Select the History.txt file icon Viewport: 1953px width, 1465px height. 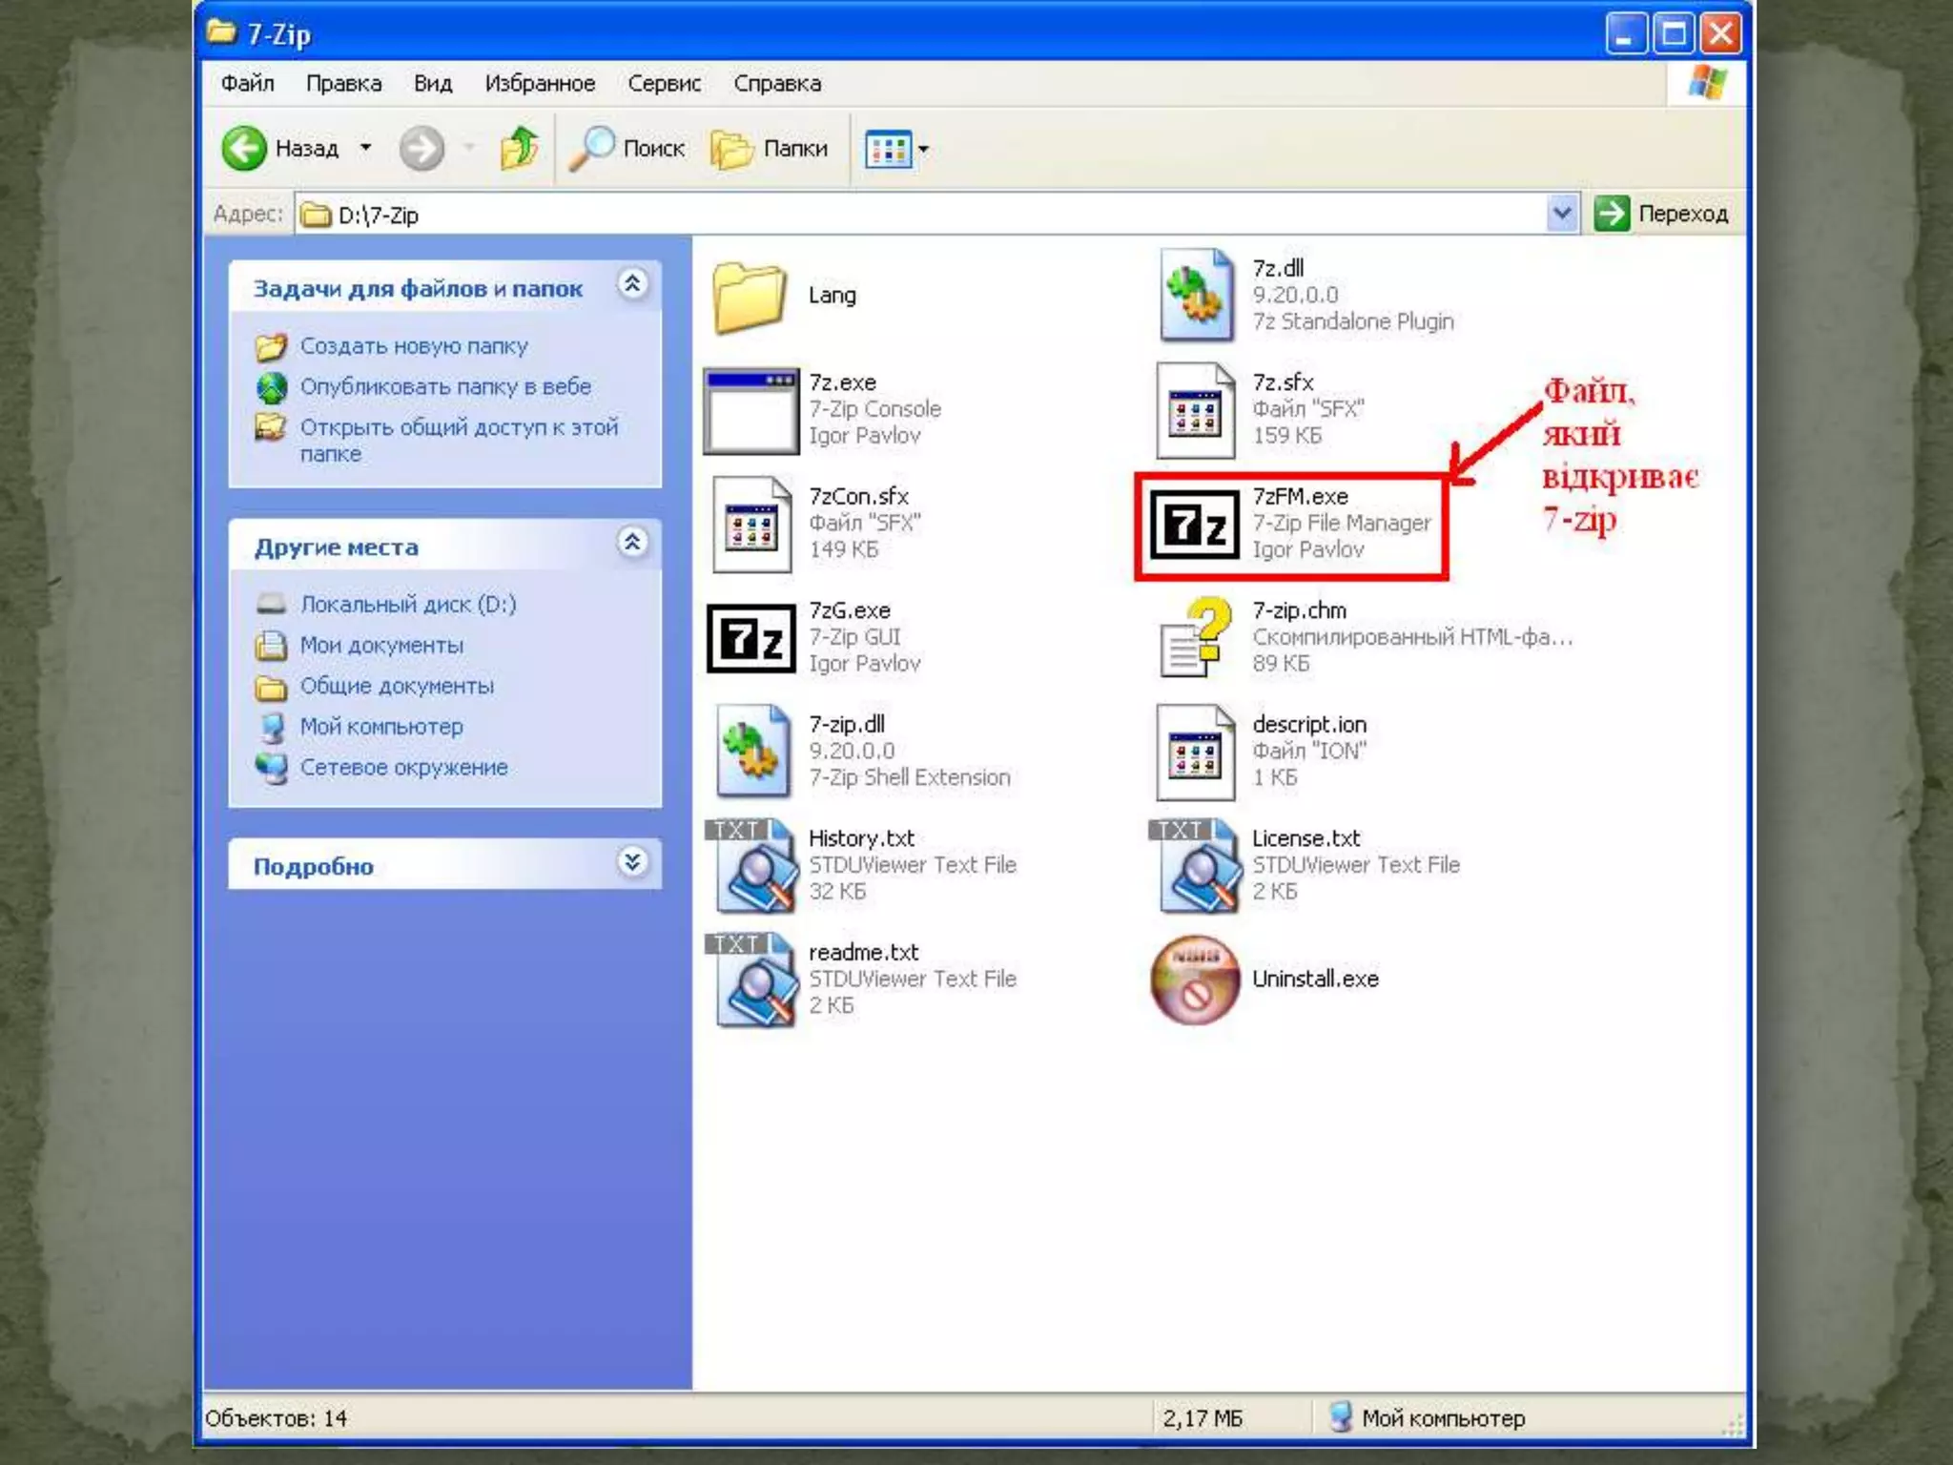pyautogui.click(x=753, y=866)
